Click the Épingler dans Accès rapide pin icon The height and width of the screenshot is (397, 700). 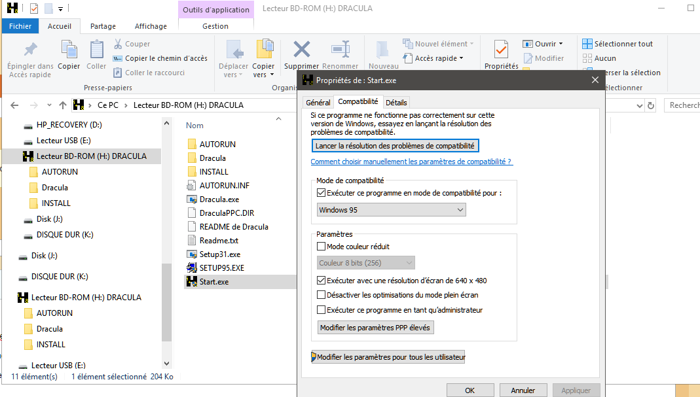click(30, 49)
